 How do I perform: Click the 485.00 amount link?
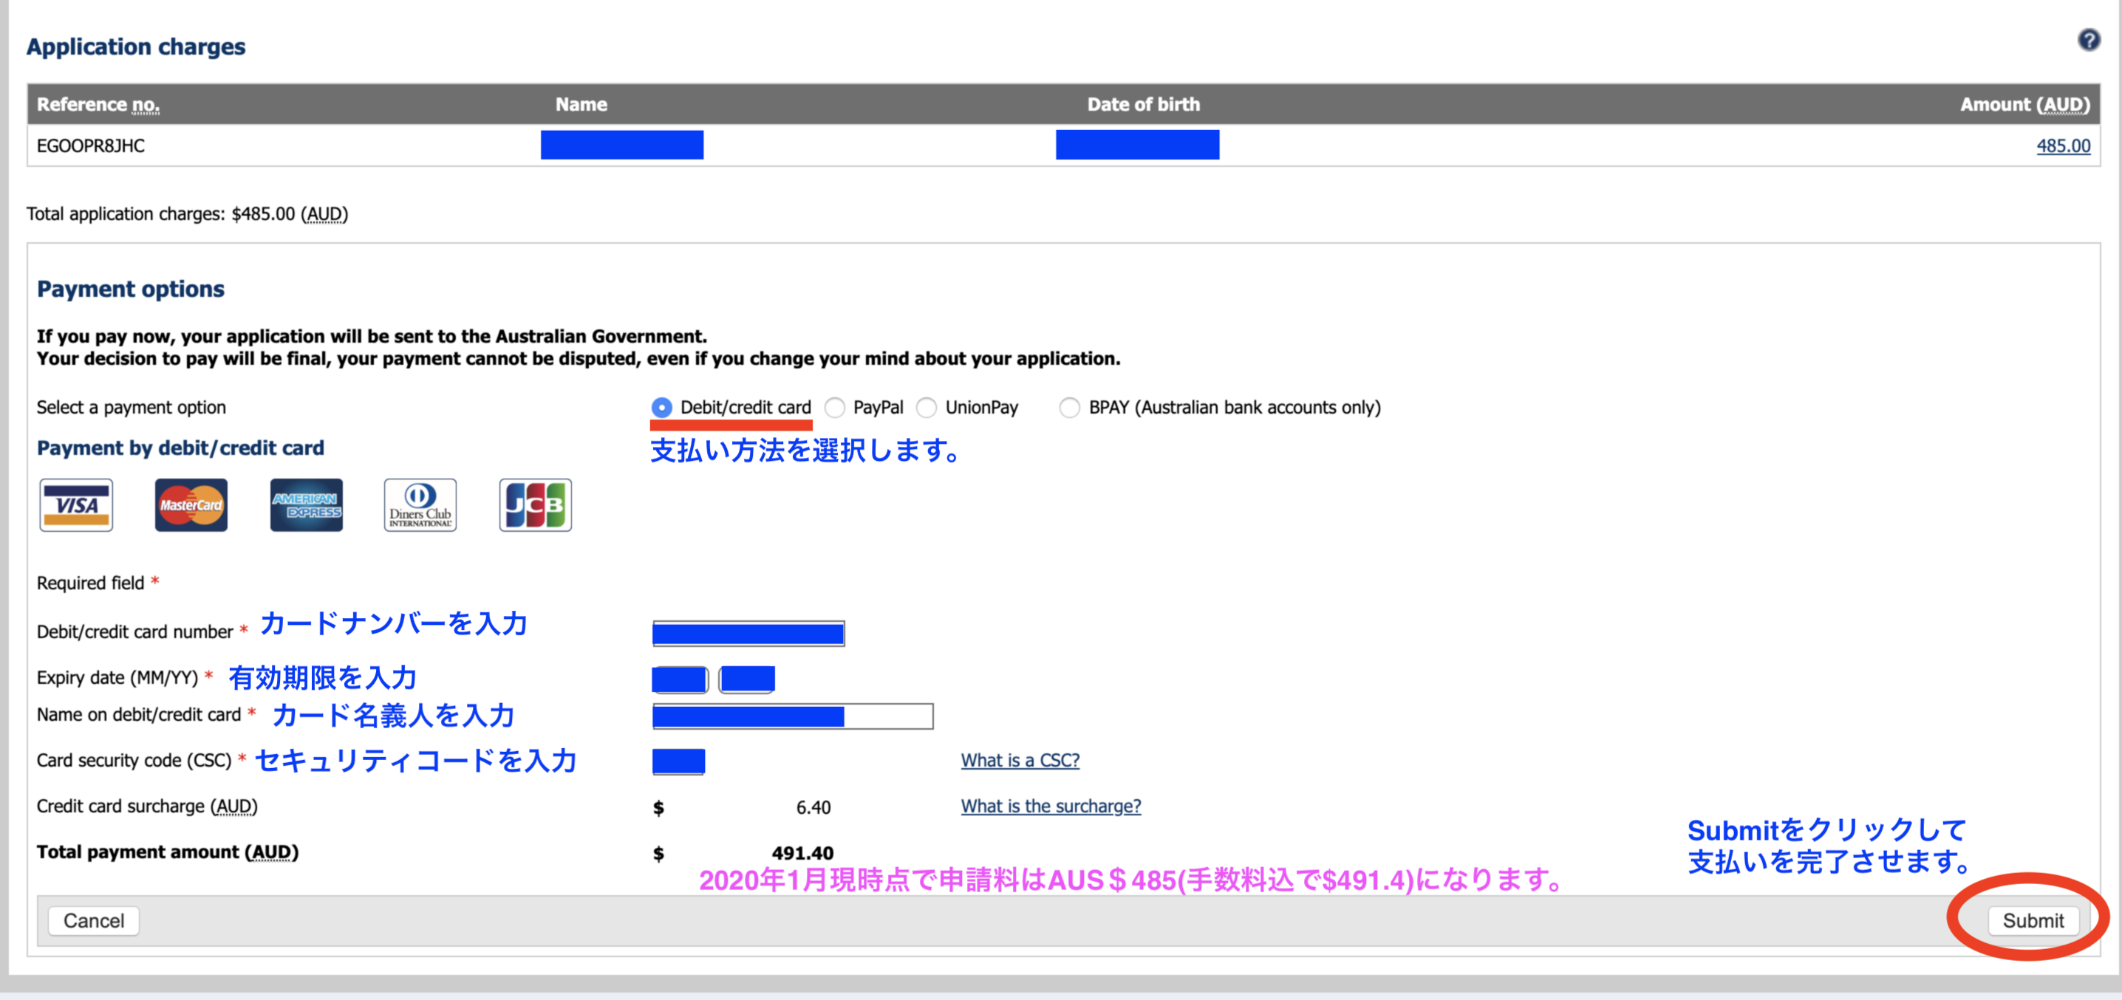tap(2062, 145)
